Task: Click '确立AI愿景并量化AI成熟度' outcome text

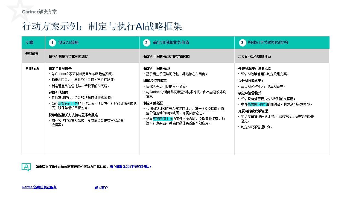Action: pyautogui.click(x=68, y=57)
